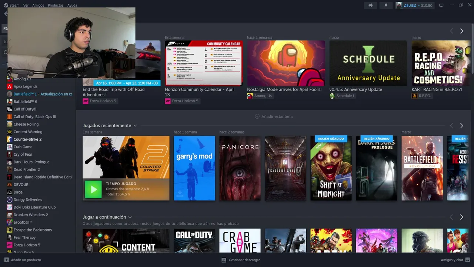Show next games in Jugar a continuación
Viewport: 474px width, 267px height.
pyautogui.click(x=461, y=217)
